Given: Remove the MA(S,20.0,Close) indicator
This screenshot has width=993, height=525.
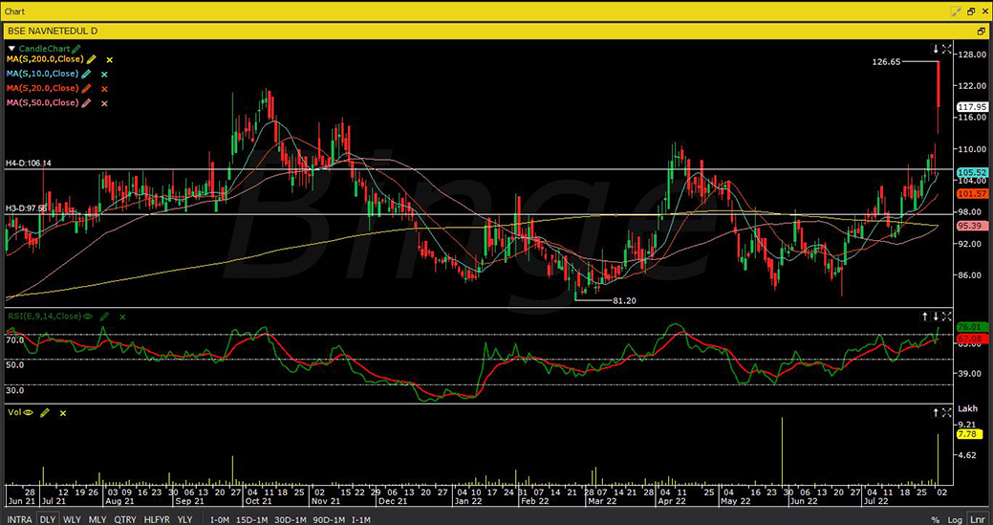Looking at the screenshot, I should click(x=105, y=89).
